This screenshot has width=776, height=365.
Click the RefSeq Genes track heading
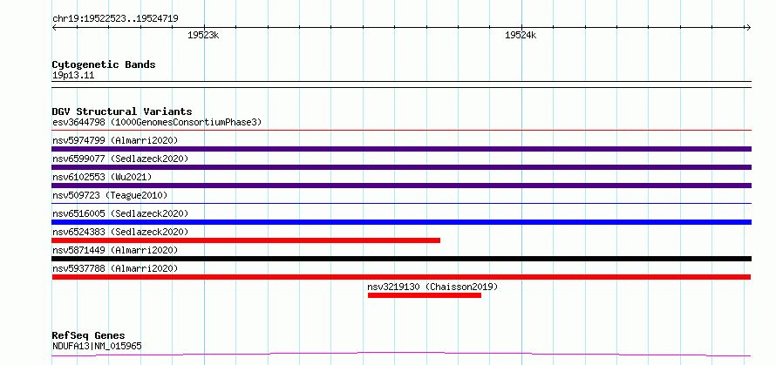click(x=89, y=336)
